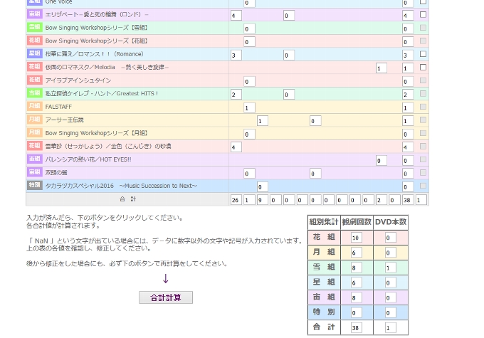This screenshot has width=484, height=338.
Task: Click the 宙組 badge beside 双頭の鷲
Action: (35, 172)
